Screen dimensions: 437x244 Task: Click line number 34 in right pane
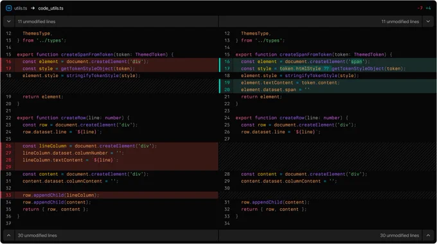227,223
